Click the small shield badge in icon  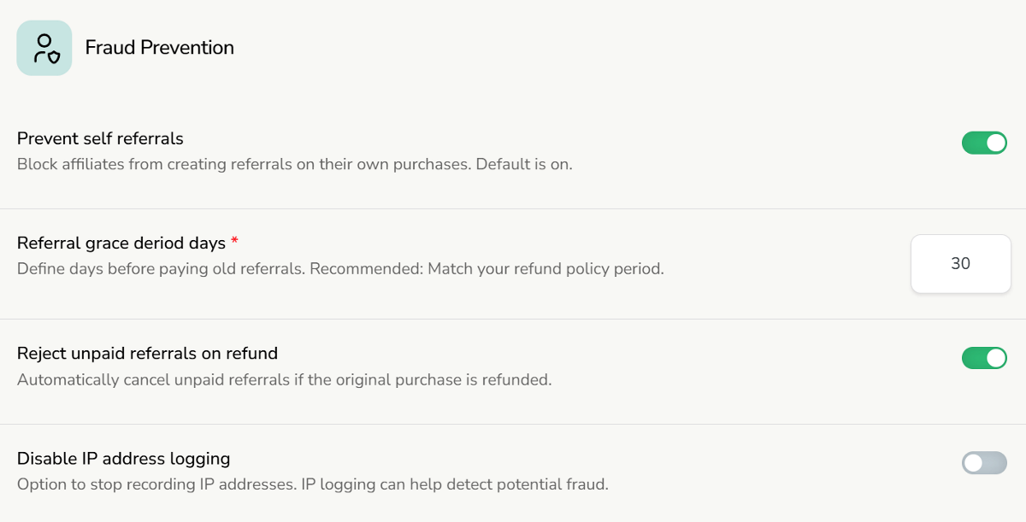[53, 58]
